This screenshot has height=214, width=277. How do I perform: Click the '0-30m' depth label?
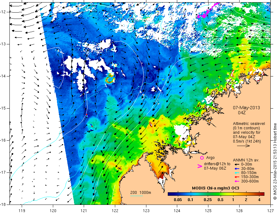pyautogui.click(x=246, y=164)
